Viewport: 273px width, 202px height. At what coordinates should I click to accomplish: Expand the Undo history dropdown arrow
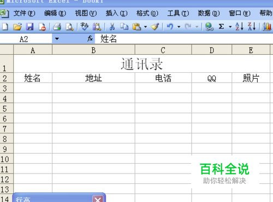[x=179, y=27]
